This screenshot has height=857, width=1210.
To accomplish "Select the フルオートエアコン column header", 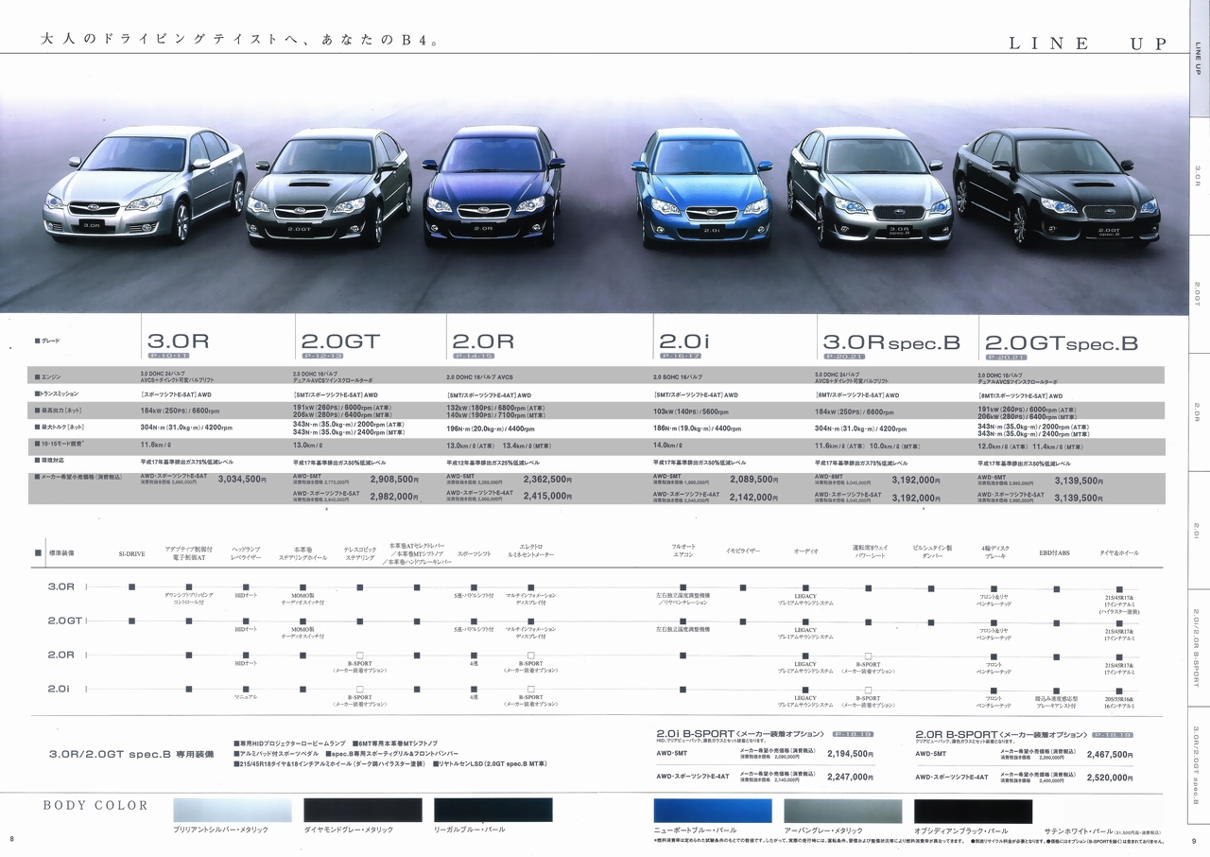I will (683, 551).
